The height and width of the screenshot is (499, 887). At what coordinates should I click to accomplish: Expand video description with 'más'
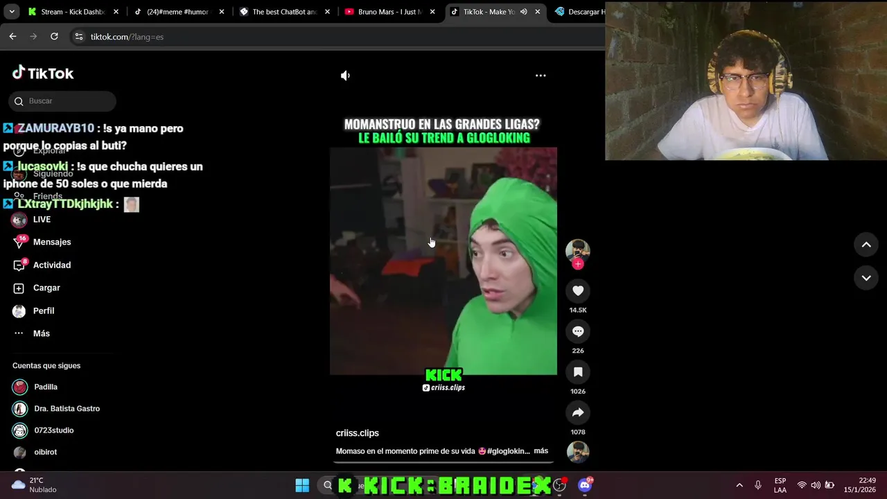[x=541, y=450]
